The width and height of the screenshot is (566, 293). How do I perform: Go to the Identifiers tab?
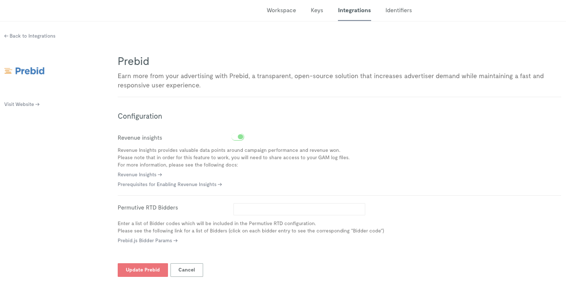click(398, 10)
